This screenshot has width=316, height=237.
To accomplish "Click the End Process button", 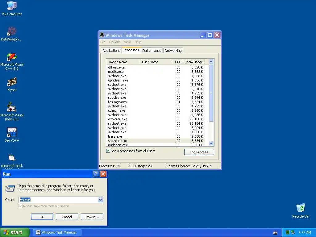I will tap(199, 152).
